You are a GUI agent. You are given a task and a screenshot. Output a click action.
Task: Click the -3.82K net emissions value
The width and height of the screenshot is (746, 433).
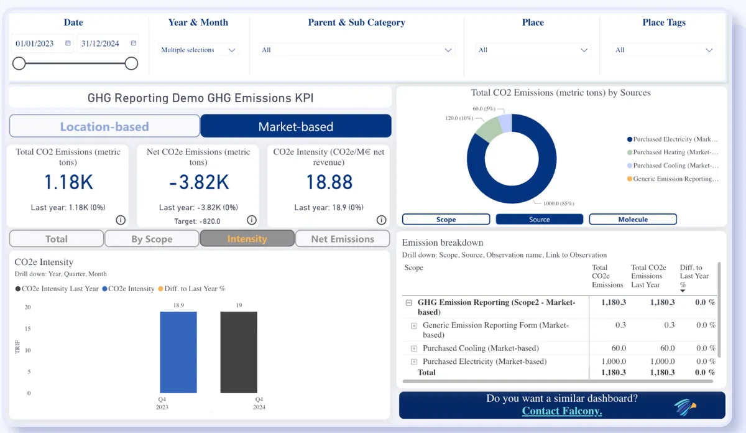198,182
